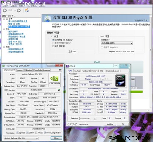This screenshot has height=142, width=153.
Task: Open About tab in CPU-Z
Action: click(x=117, y=71)
